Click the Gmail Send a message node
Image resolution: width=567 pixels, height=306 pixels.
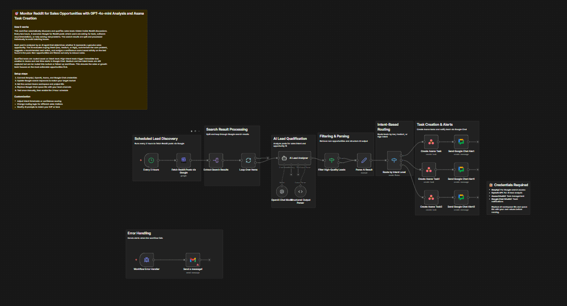coord(193,260)
